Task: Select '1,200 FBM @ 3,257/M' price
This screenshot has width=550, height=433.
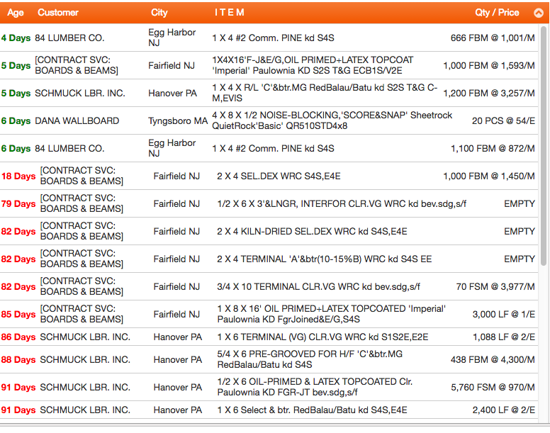Action: [489, 94]
